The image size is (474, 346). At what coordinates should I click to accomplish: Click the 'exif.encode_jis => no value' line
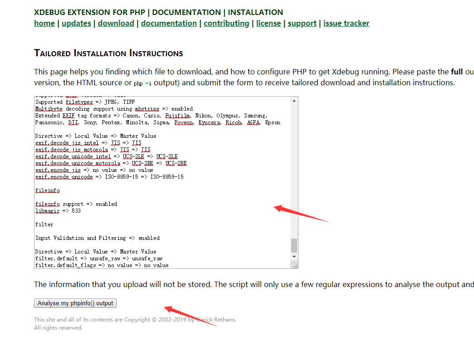(94, 170)
